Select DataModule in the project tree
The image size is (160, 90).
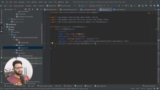coord(23,42)
